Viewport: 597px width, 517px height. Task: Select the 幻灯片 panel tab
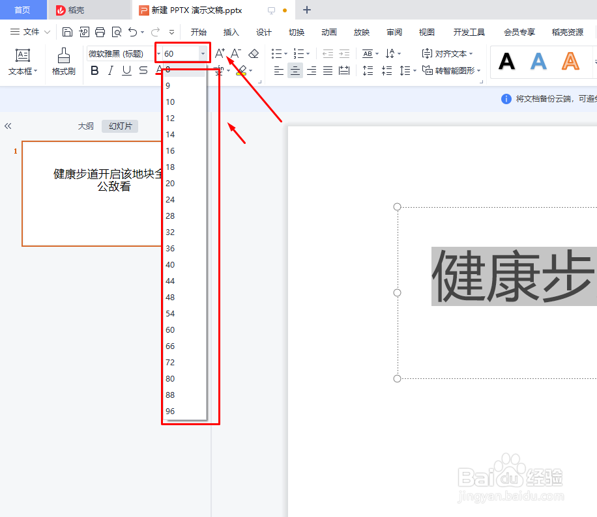(x=120, y=126)
